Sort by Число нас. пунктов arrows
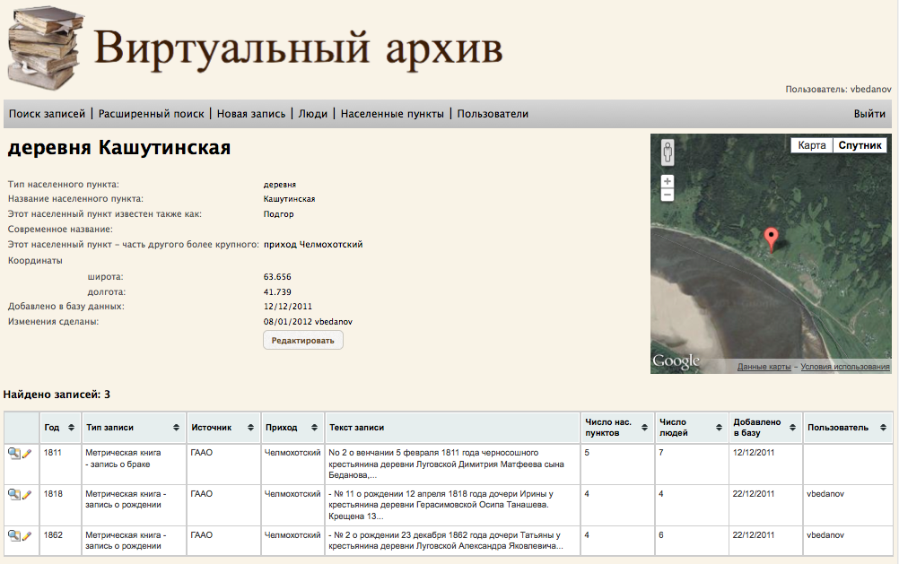The width and height of the screenshot is (899, 564). [644, 428]
